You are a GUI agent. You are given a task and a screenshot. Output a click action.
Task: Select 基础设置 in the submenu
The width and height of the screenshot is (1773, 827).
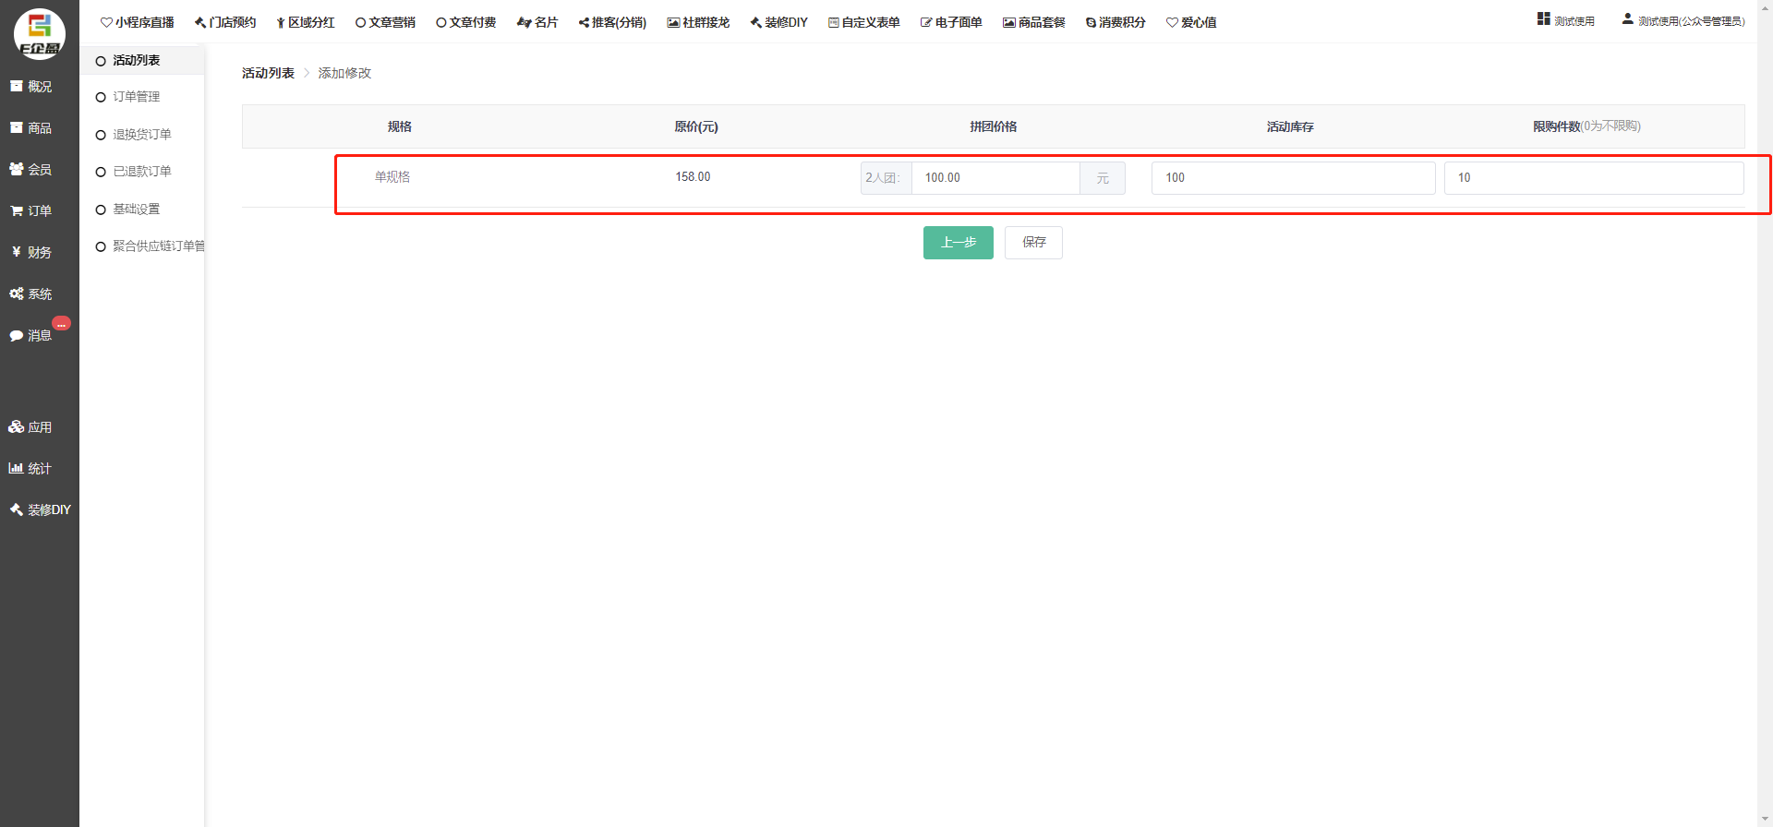coord(136,210)
